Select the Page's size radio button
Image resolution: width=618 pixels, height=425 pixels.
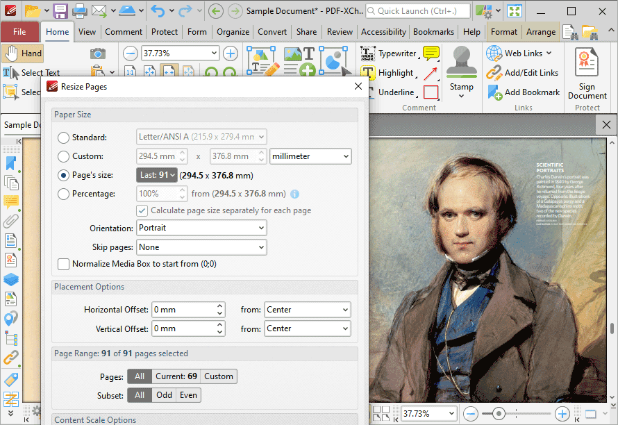point(63,176)
